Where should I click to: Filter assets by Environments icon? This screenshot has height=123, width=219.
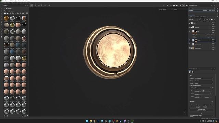point(23,13)
